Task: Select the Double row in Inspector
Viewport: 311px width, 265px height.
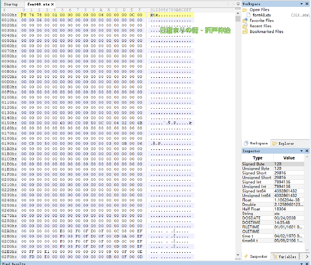Action: coord(273,204)
